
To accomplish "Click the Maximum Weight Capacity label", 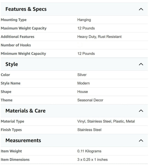I will pyautogui.click(x=24, y=28).
